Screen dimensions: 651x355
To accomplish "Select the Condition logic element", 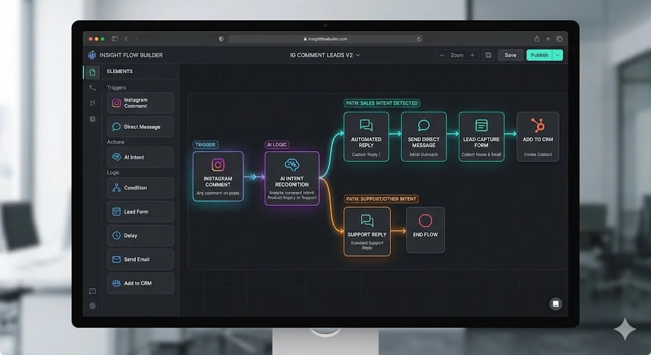I will 140,188.
